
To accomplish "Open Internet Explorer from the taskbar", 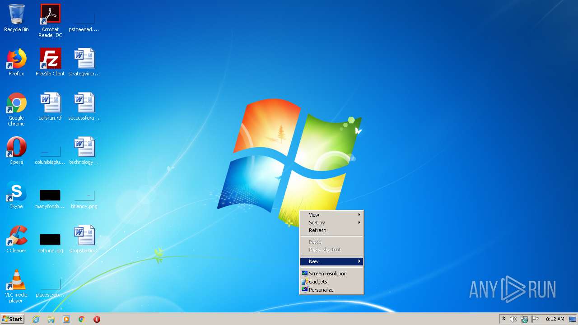I will (x=36, y=319).
